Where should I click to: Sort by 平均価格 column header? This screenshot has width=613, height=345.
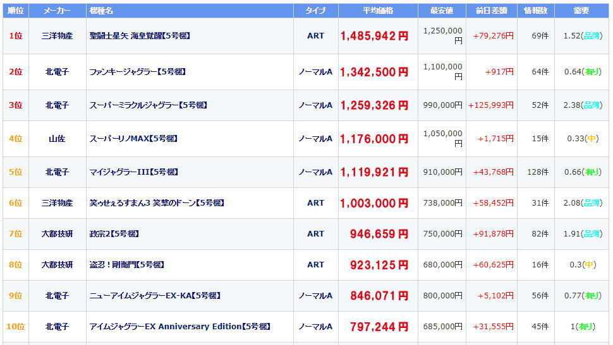378,11
